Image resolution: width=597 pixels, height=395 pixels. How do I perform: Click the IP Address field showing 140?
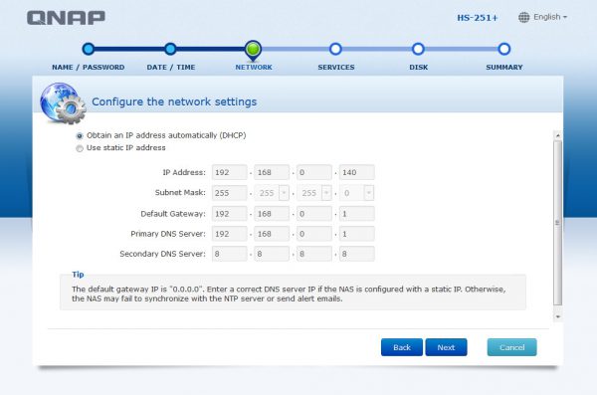(x=357, y=172)
